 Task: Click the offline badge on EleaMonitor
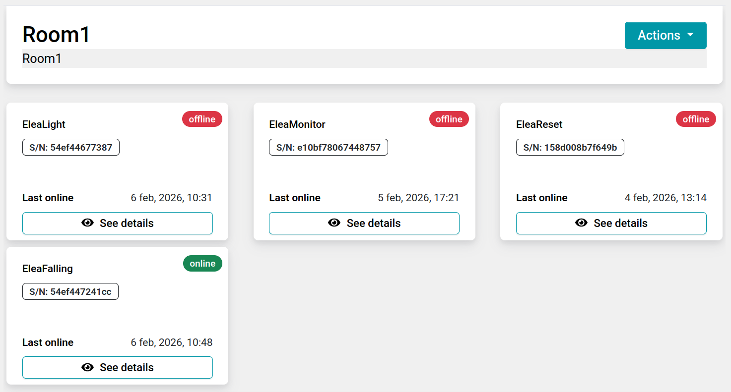(449, 119)
